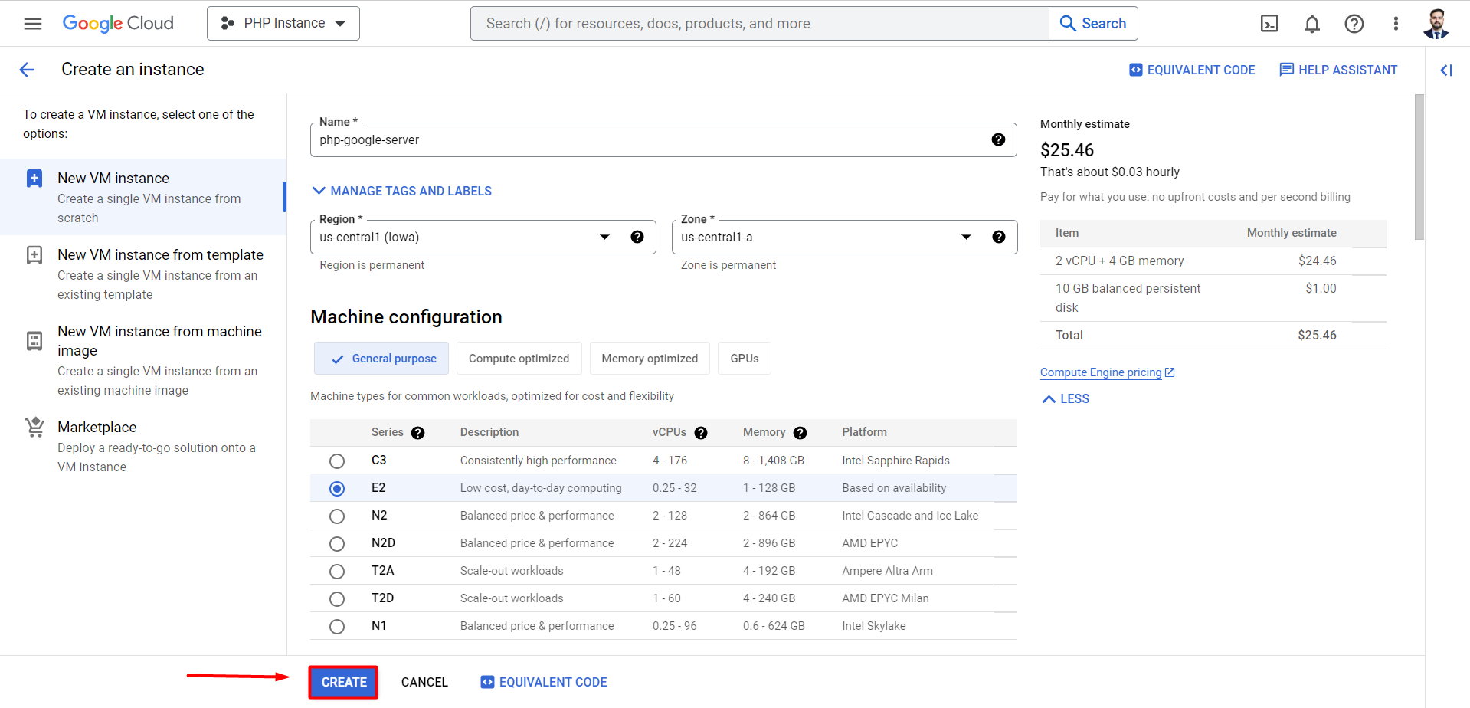Show help for the Zone field

pos(998,237)
